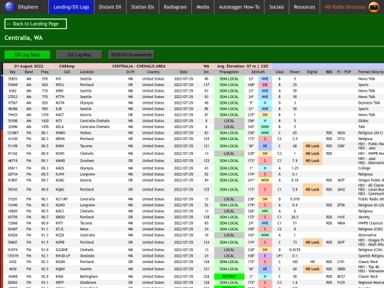Screen dimensions: 384x288
Task: Click the SSE azimuth cell in KPOJ row
Action: pyautogui.click(x=265, y=85)
